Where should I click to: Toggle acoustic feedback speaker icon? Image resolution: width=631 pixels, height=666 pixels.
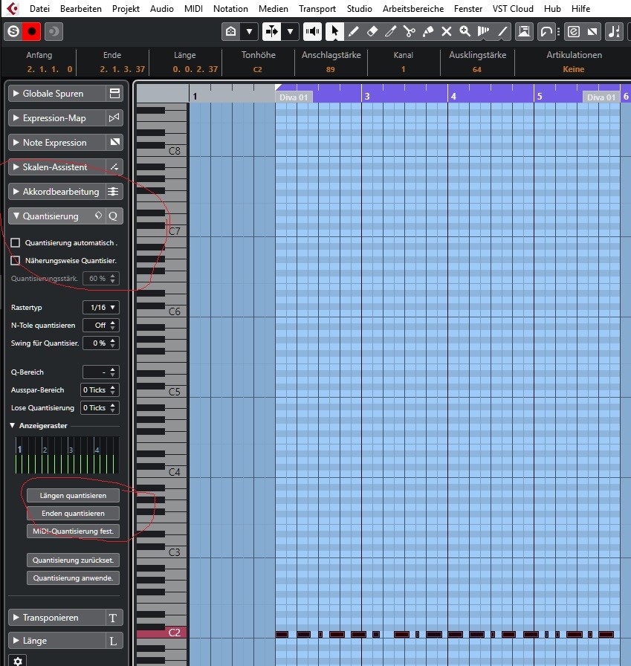pyautogui.click(x=313, y=31)
